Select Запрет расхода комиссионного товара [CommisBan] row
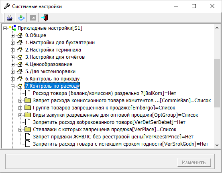The width and height of the screenshot is (222, 173). (x=122, y=100)
